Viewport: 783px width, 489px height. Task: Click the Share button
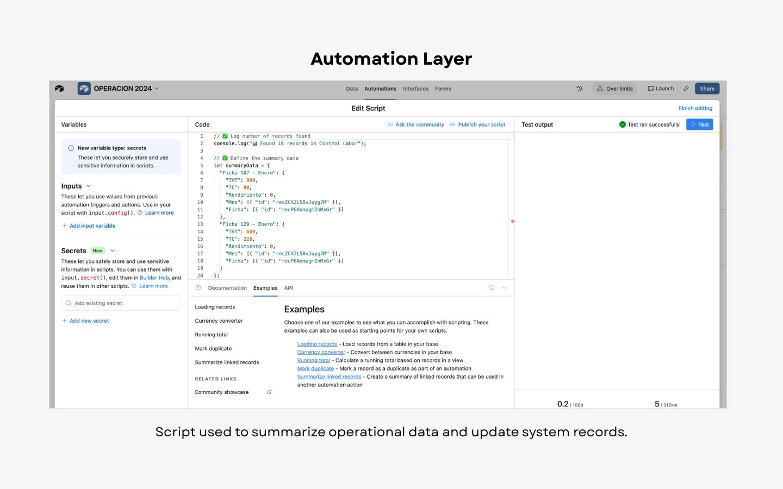[707, 89]
